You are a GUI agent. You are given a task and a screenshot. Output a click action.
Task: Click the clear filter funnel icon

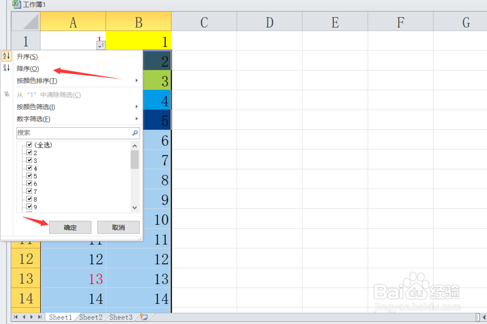pos(6,94)
